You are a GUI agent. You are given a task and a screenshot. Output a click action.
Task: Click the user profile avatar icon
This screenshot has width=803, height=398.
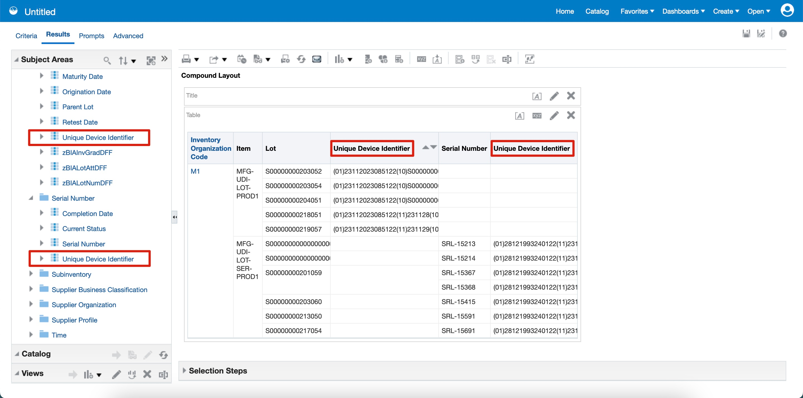787,11
